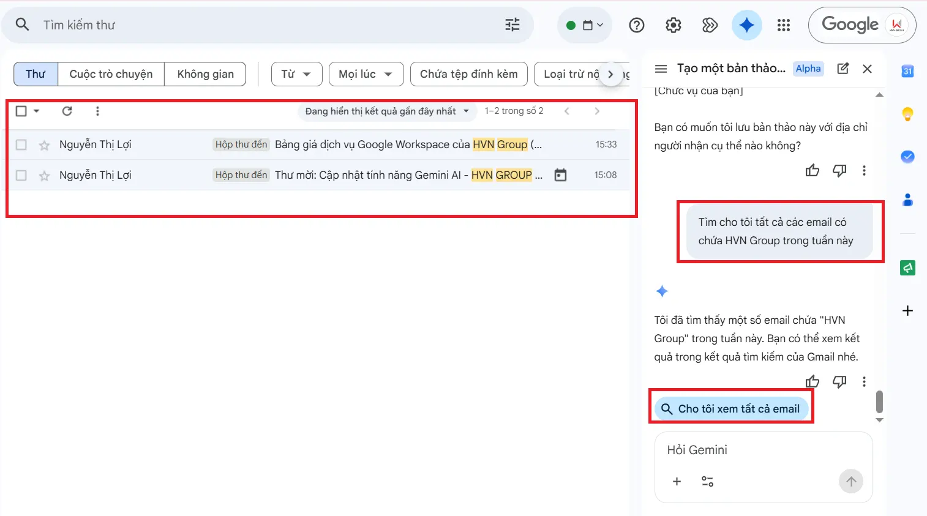Open Google Calendar side panel icon
Image resolution: width=927 pixels, height=516 pixels.
[907, 71]
